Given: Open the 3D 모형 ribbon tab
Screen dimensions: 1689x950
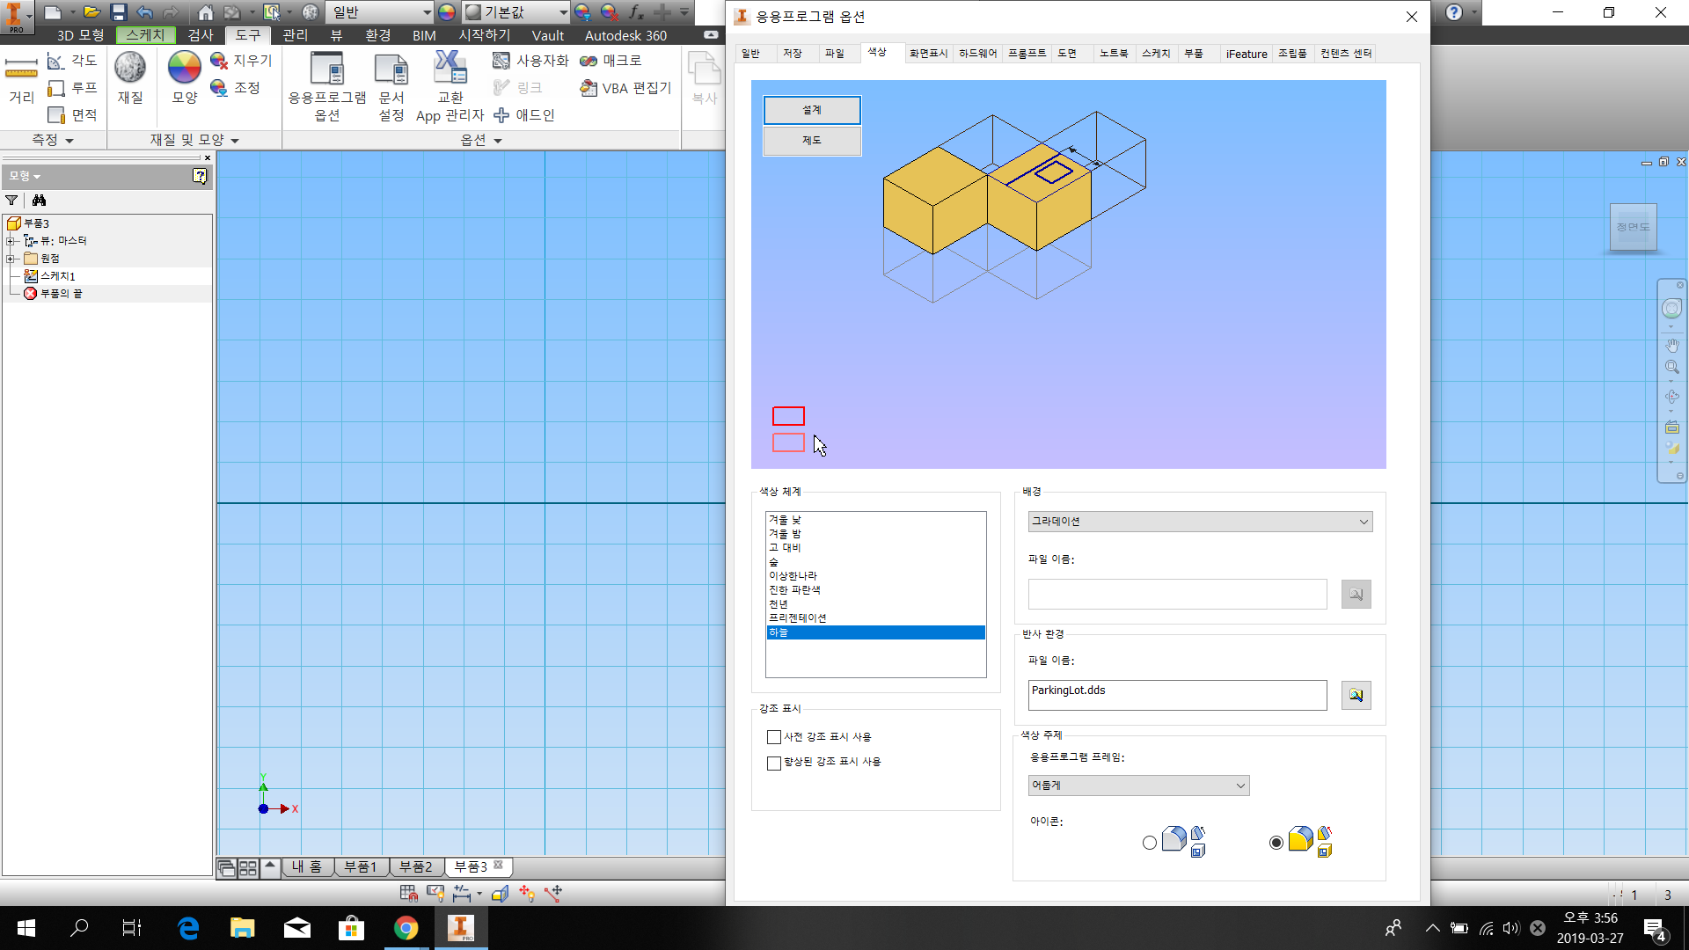Looking at the screenshot, I should pyautogui.click(x=80, y=35).
